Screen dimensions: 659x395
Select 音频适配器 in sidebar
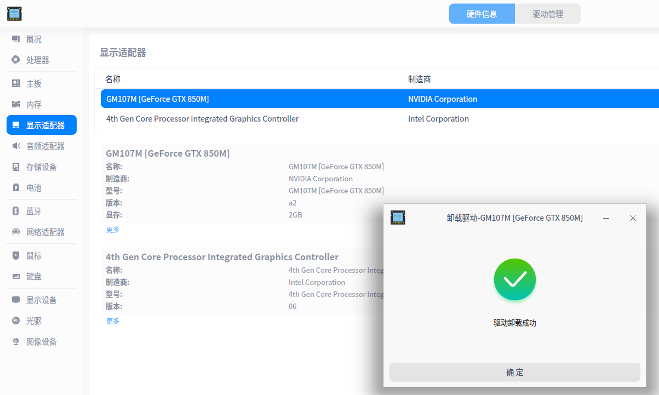tap(42, 146)
